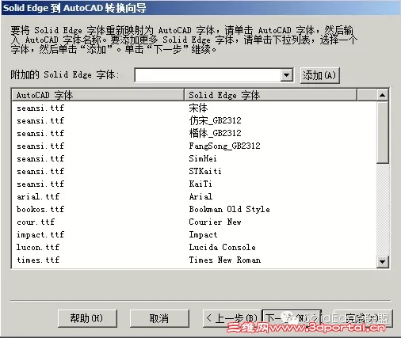
Task: Select the impact.ttf AutoCAD font cell
Action: click(40, 234)
